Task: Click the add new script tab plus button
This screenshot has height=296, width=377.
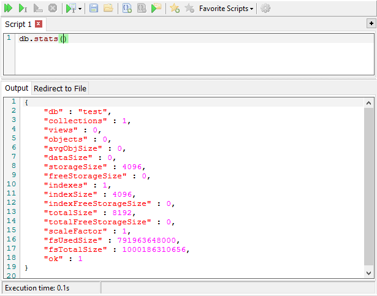Action: pos(371,23)
